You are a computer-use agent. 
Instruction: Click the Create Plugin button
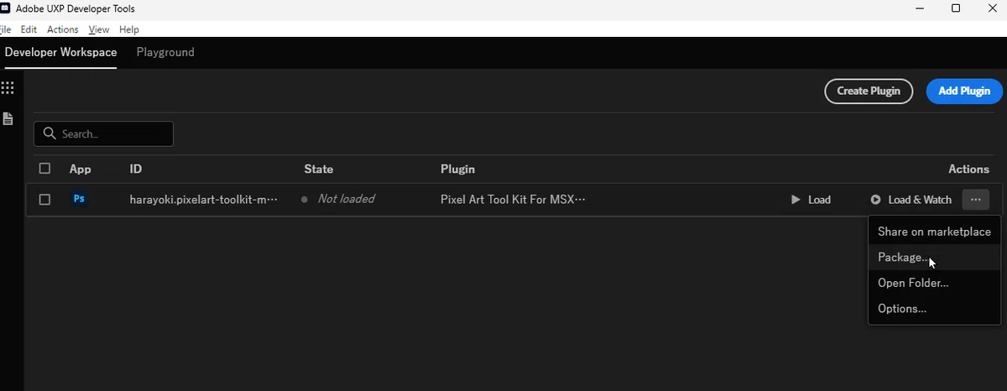(869, 91)
